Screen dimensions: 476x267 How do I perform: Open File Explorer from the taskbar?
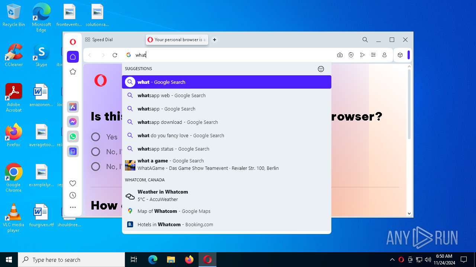point(171,260)
